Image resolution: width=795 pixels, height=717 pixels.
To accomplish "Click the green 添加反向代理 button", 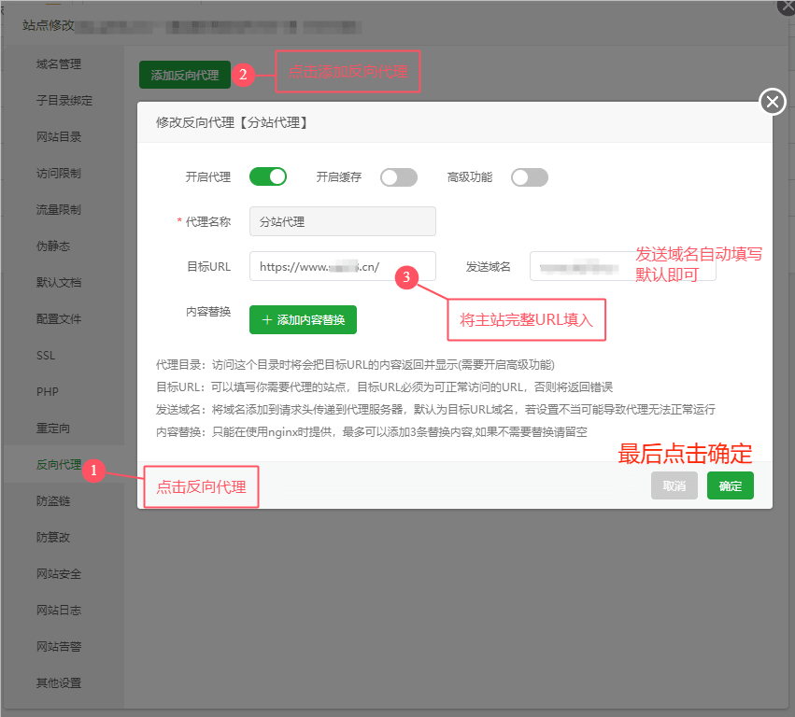I will (184, 76).
